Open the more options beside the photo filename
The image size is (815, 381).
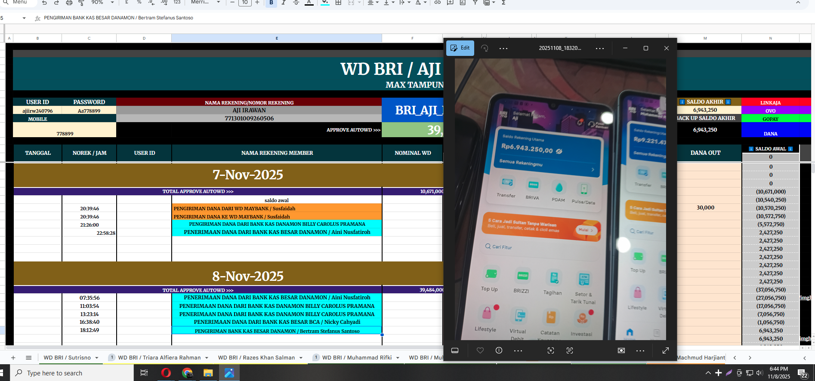click(600, 48)
